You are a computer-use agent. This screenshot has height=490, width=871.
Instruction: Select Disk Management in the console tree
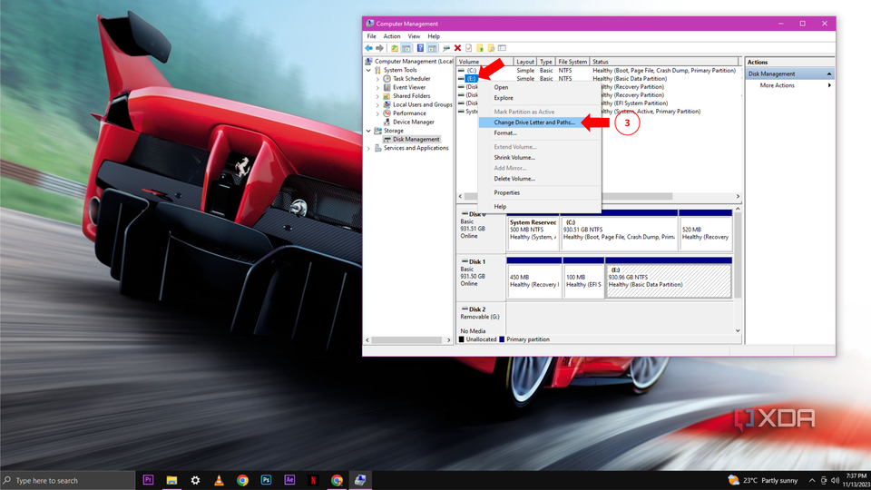coord(416,140)
